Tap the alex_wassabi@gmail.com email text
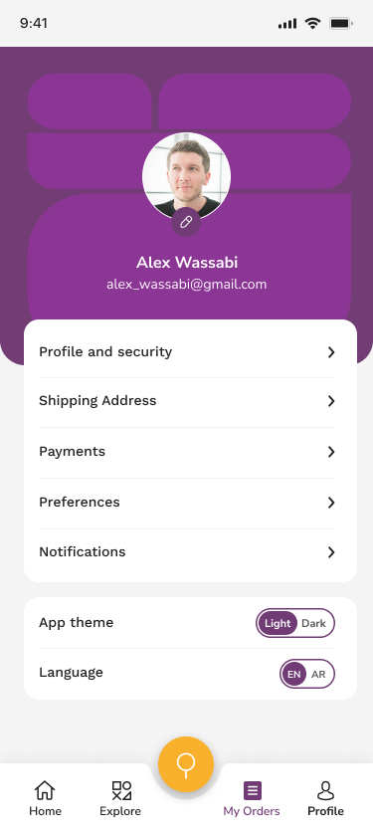 [186, 285]
